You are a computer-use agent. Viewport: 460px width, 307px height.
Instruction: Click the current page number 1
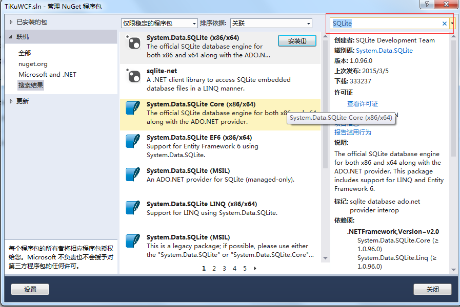pyautogui.click(x=204, y=268)
